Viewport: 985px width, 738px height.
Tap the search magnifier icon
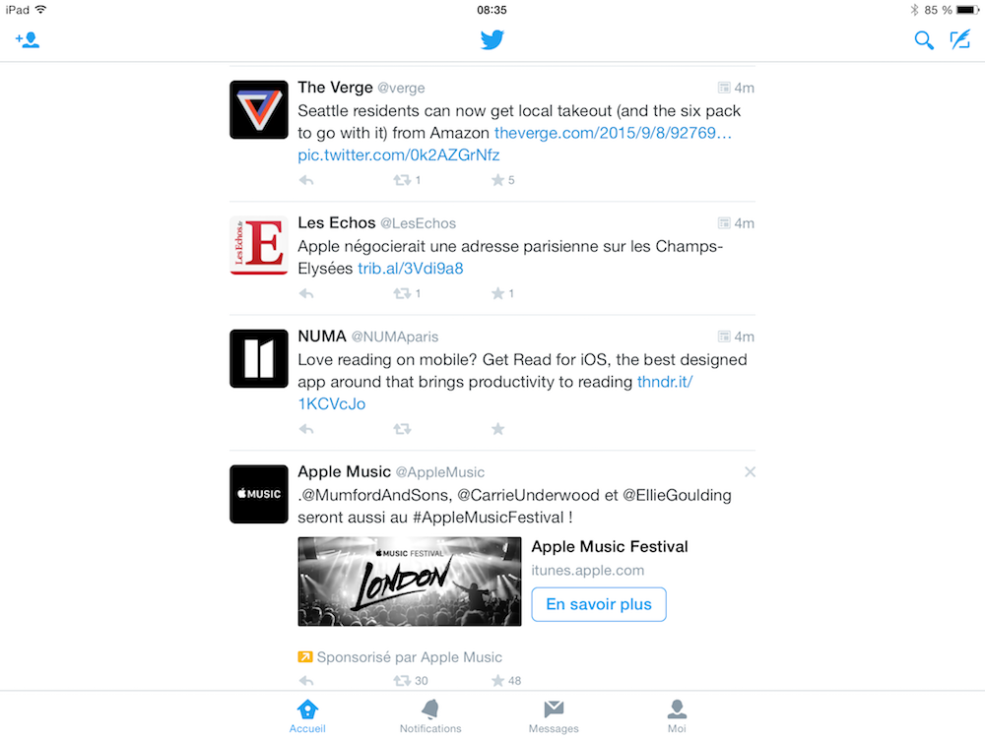point(924,40)
